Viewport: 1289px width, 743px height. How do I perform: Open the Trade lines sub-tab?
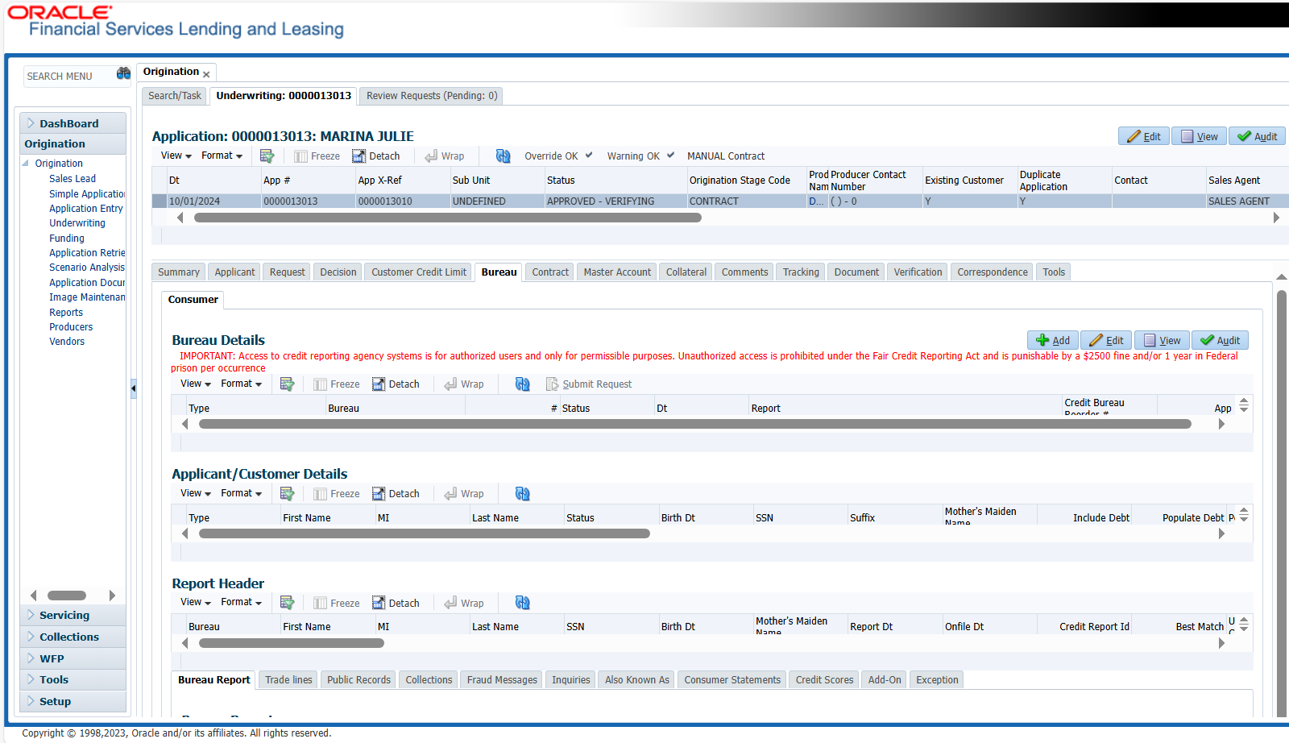tap(288, 680)
